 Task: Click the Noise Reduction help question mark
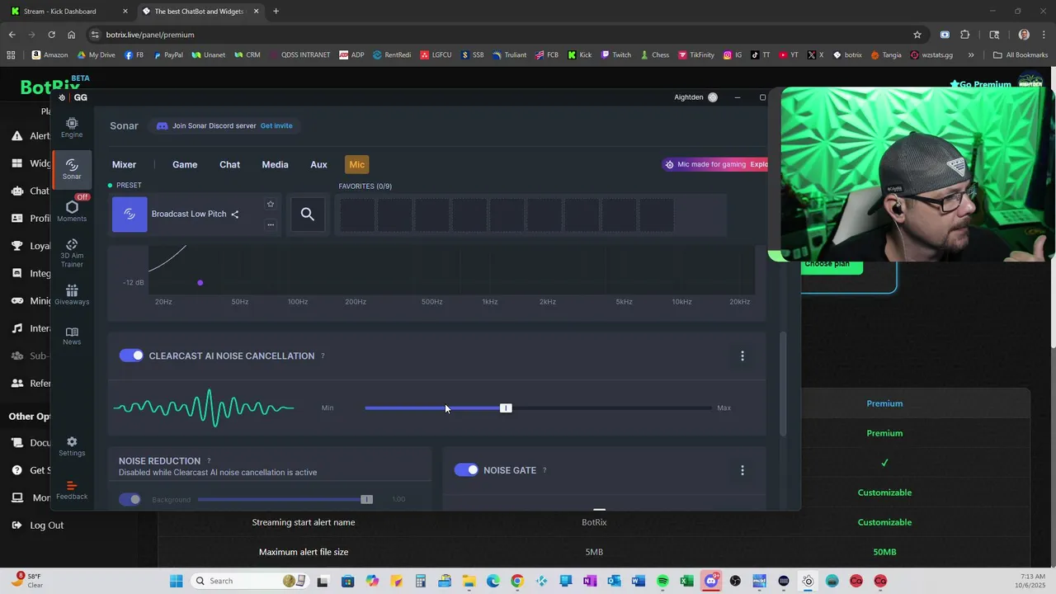pos(209,461)
